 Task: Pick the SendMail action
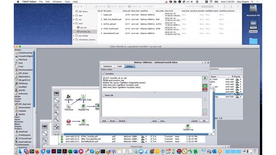21,87
